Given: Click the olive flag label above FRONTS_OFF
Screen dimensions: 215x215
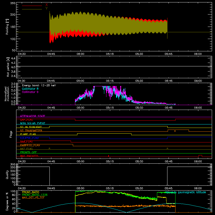Looking at the screenshot, I should point(26,149).
